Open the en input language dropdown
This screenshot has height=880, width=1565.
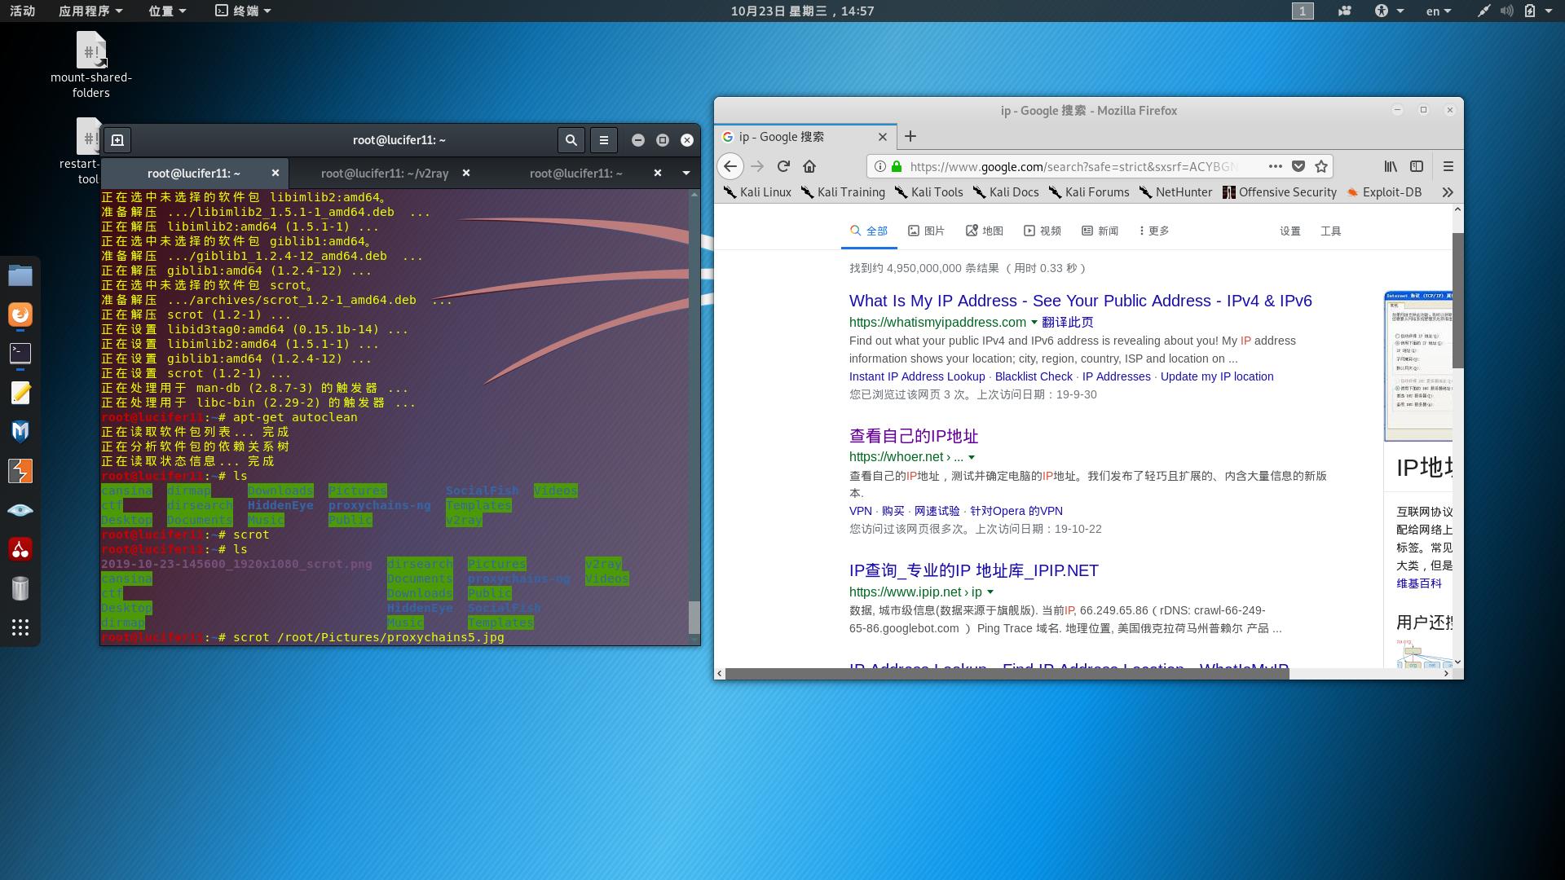coord(1438,11)
